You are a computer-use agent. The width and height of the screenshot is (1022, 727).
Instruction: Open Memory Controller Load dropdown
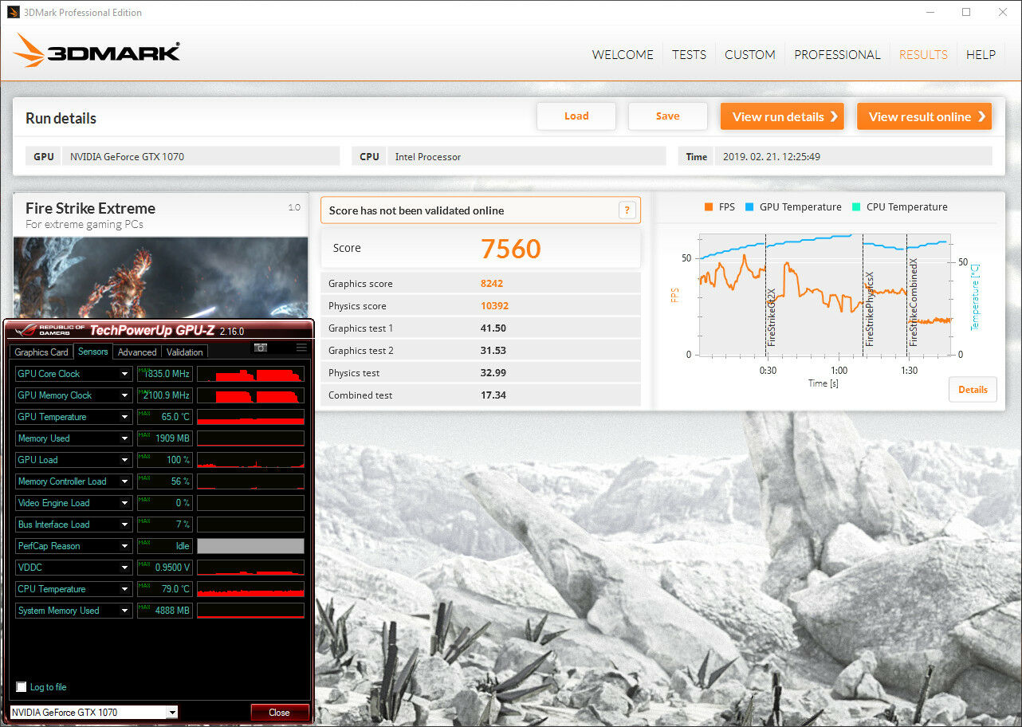[125, 481]
